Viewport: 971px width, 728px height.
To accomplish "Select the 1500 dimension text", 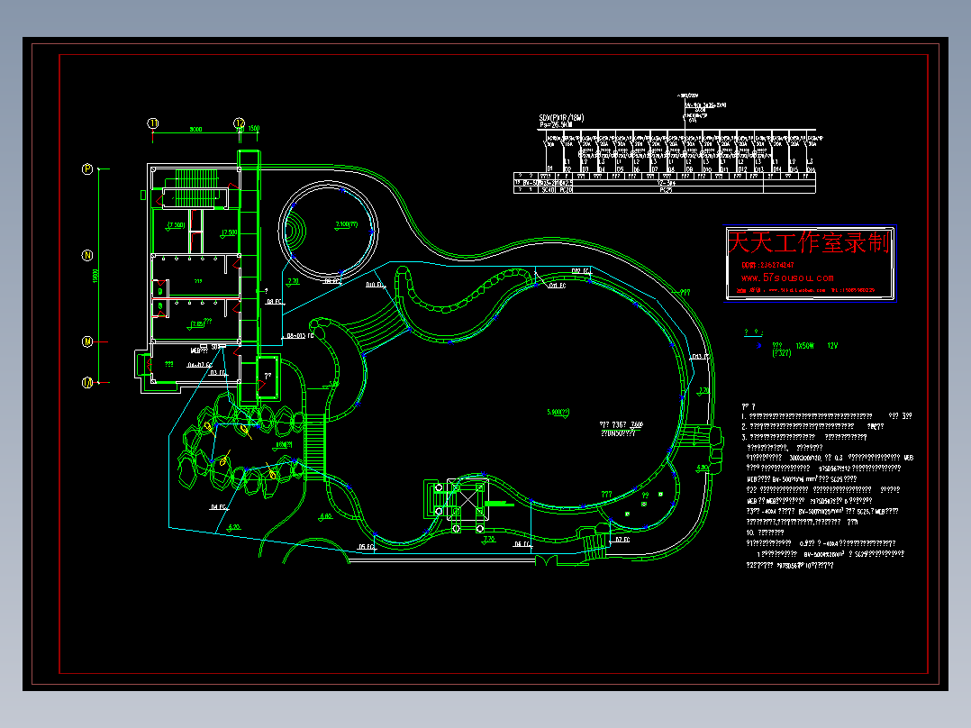I will [254, 129].
